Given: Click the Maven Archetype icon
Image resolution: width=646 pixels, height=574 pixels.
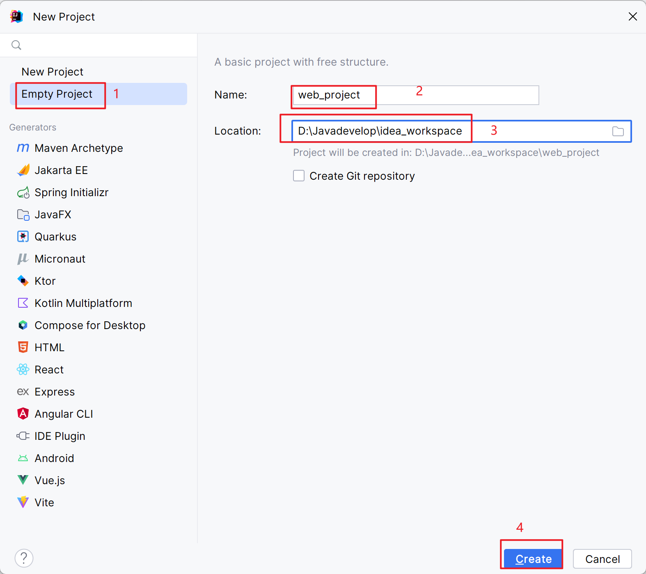Looking at the screenshot, I should click(x=23, y=148).
